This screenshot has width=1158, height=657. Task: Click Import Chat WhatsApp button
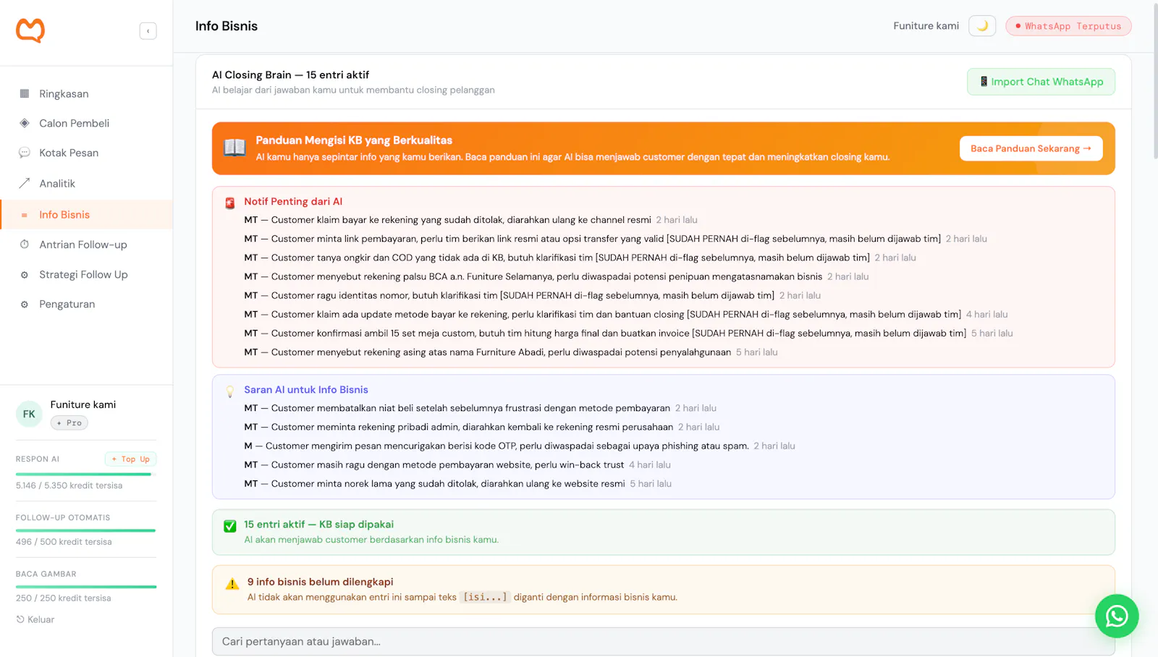tap(1041, 82)
